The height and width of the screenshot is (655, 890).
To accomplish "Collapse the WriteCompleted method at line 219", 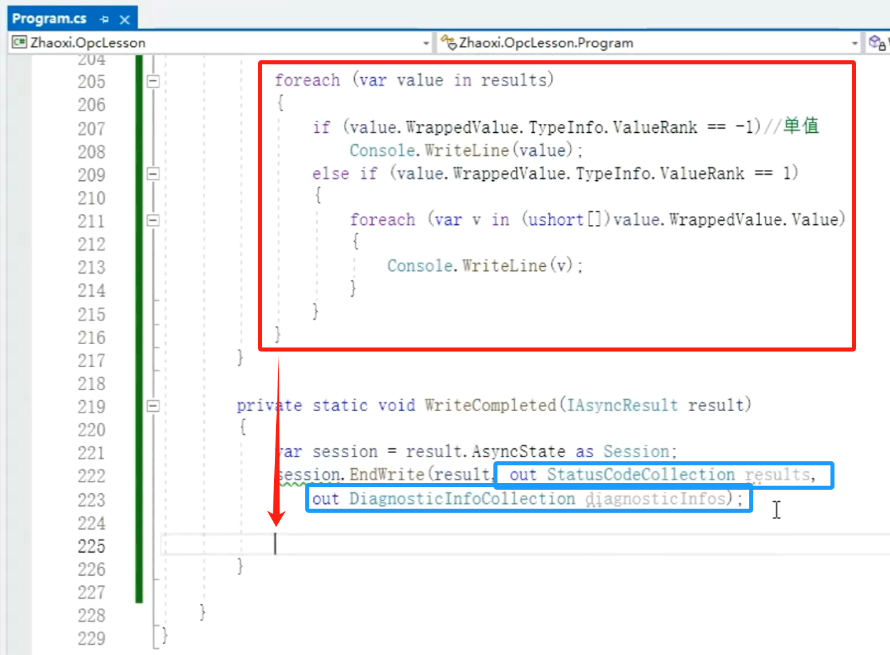I will click(x=153, y=406).
